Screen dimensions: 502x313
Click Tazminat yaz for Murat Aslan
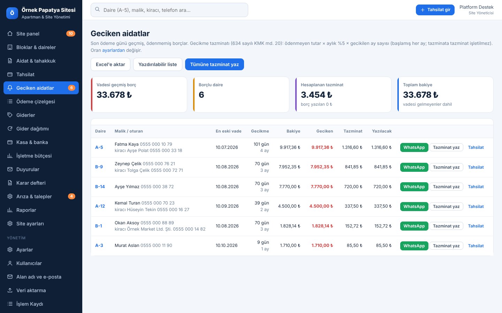point(446,246)
